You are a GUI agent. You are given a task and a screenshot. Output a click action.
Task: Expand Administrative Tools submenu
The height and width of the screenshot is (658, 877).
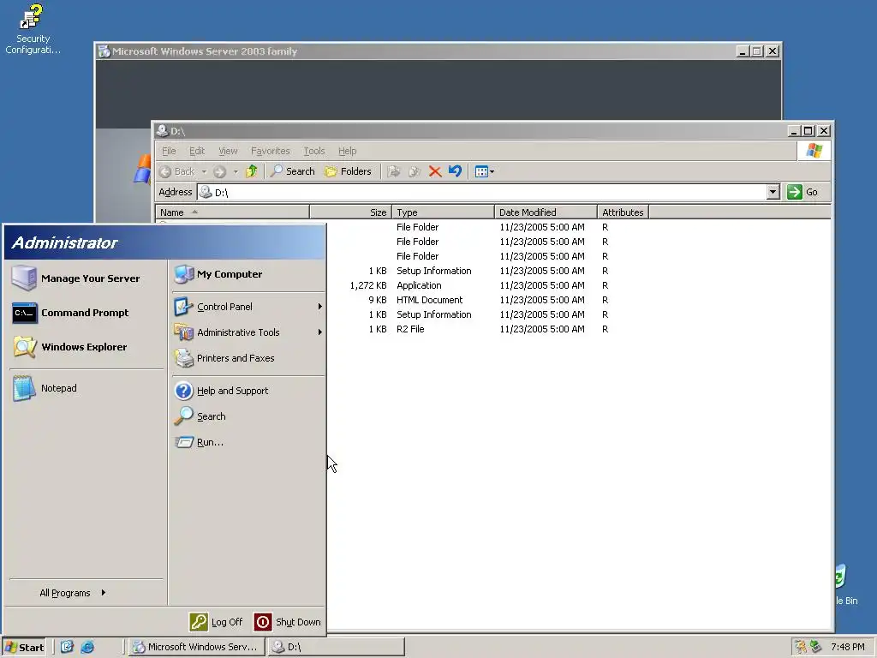click(x=248, y=332)
